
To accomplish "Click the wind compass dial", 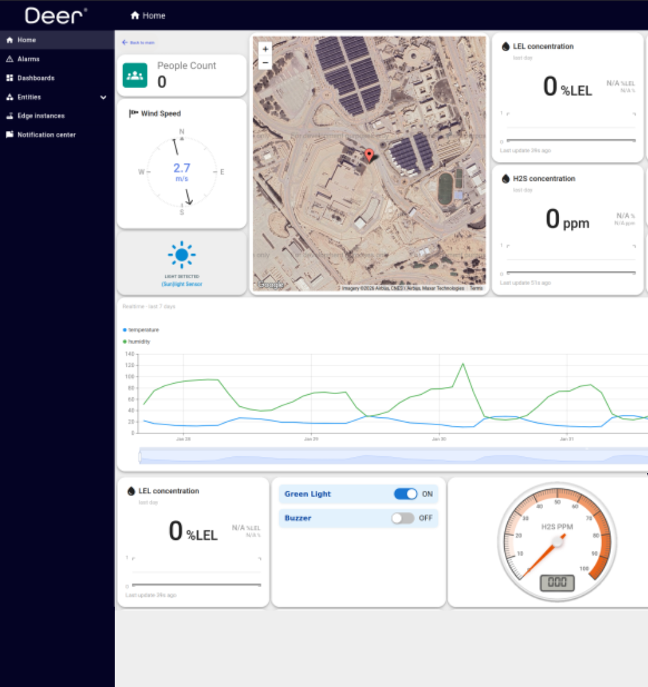I will [182, 172].
